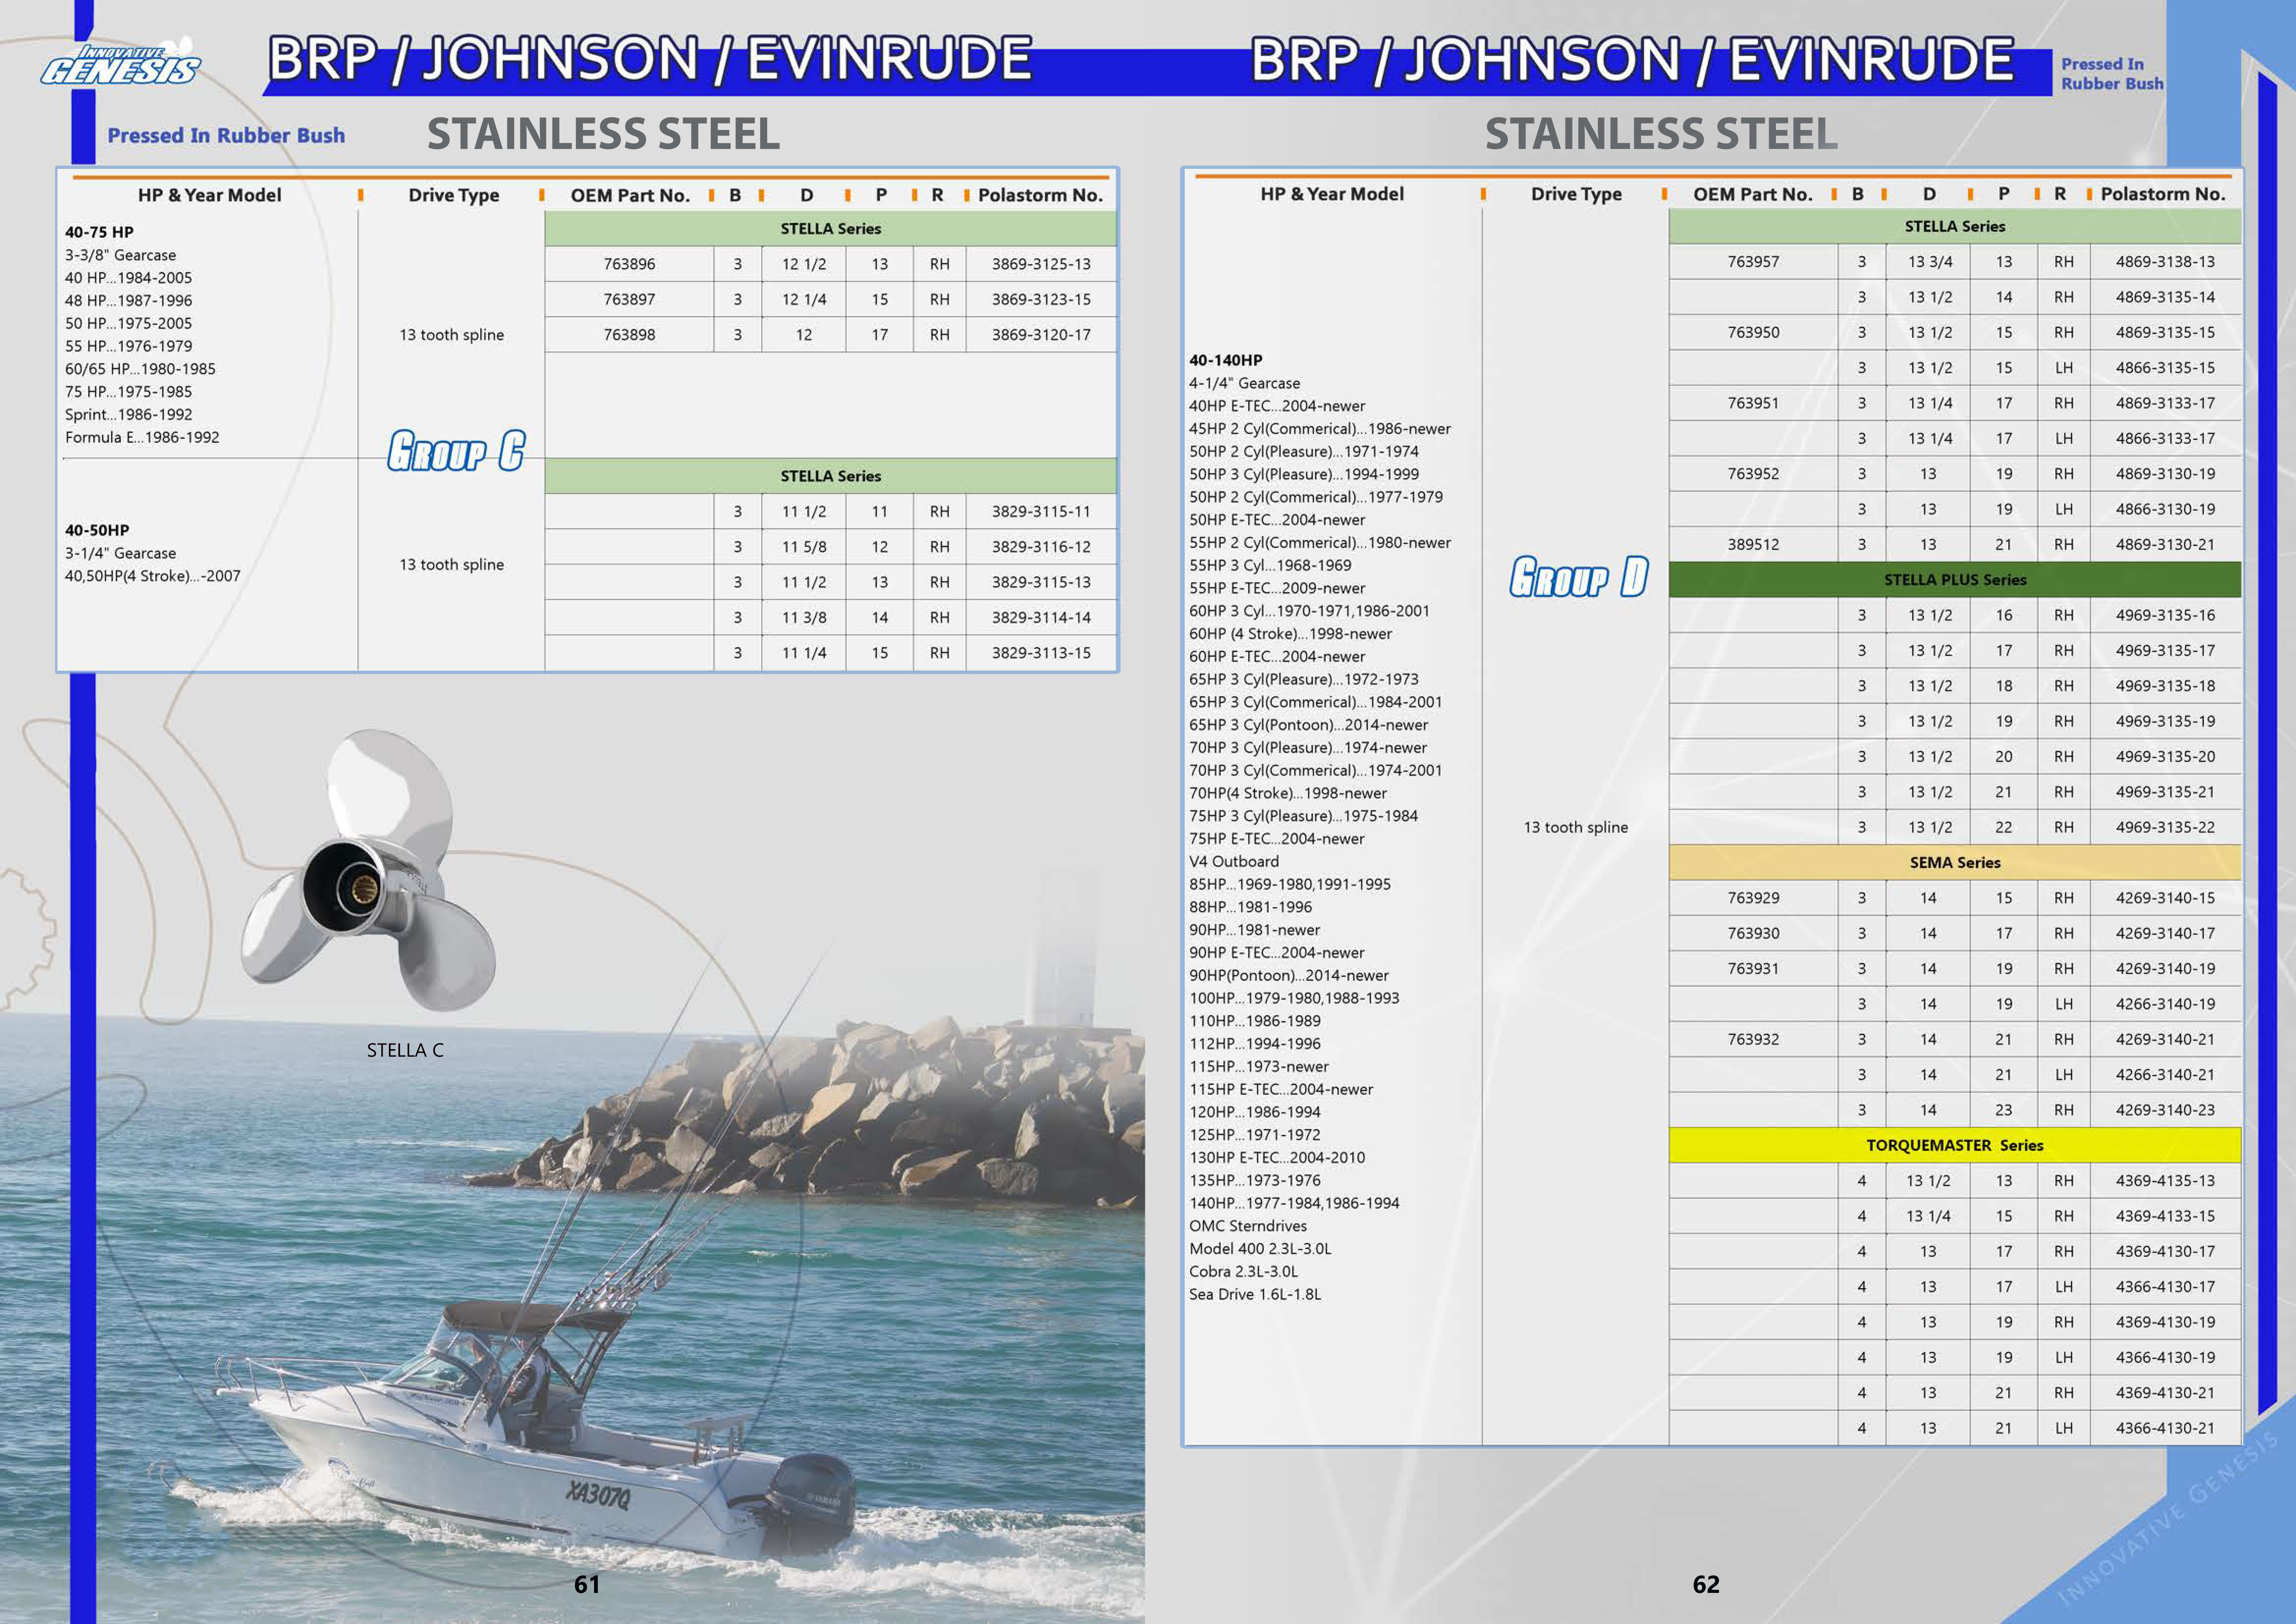Select Polastorm No. 3829-3113-15
The image size is (2296, 1624).
[x=1041, y=653]
